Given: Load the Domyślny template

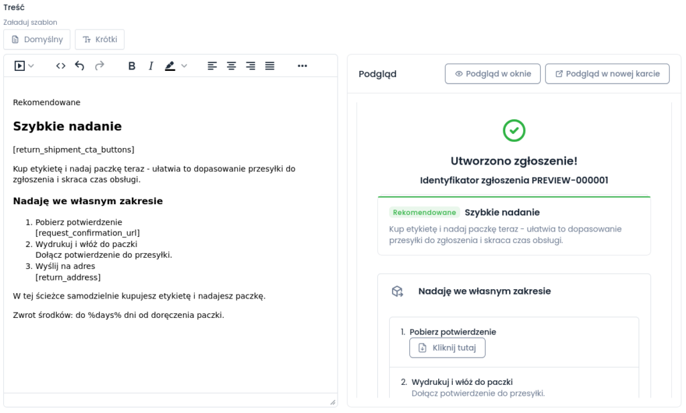Looking at the screenshot, I should pos(37,39).
